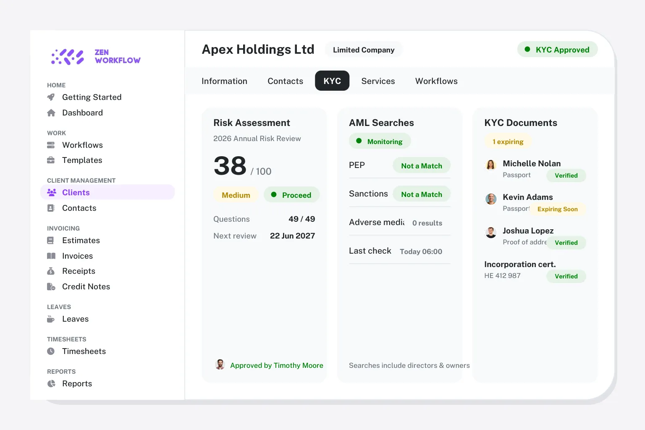Click the money bag icon beside Receipts
Screen dimensions: 645x430
[x=51, y=271]
